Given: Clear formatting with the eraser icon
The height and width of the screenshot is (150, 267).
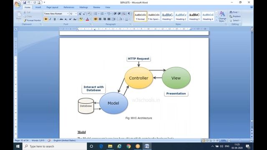Looking at the screenshot, I should point(89,14).
